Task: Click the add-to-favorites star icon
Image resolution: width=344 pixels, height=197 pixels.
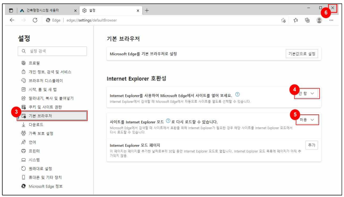Action: tap(283, 20)
